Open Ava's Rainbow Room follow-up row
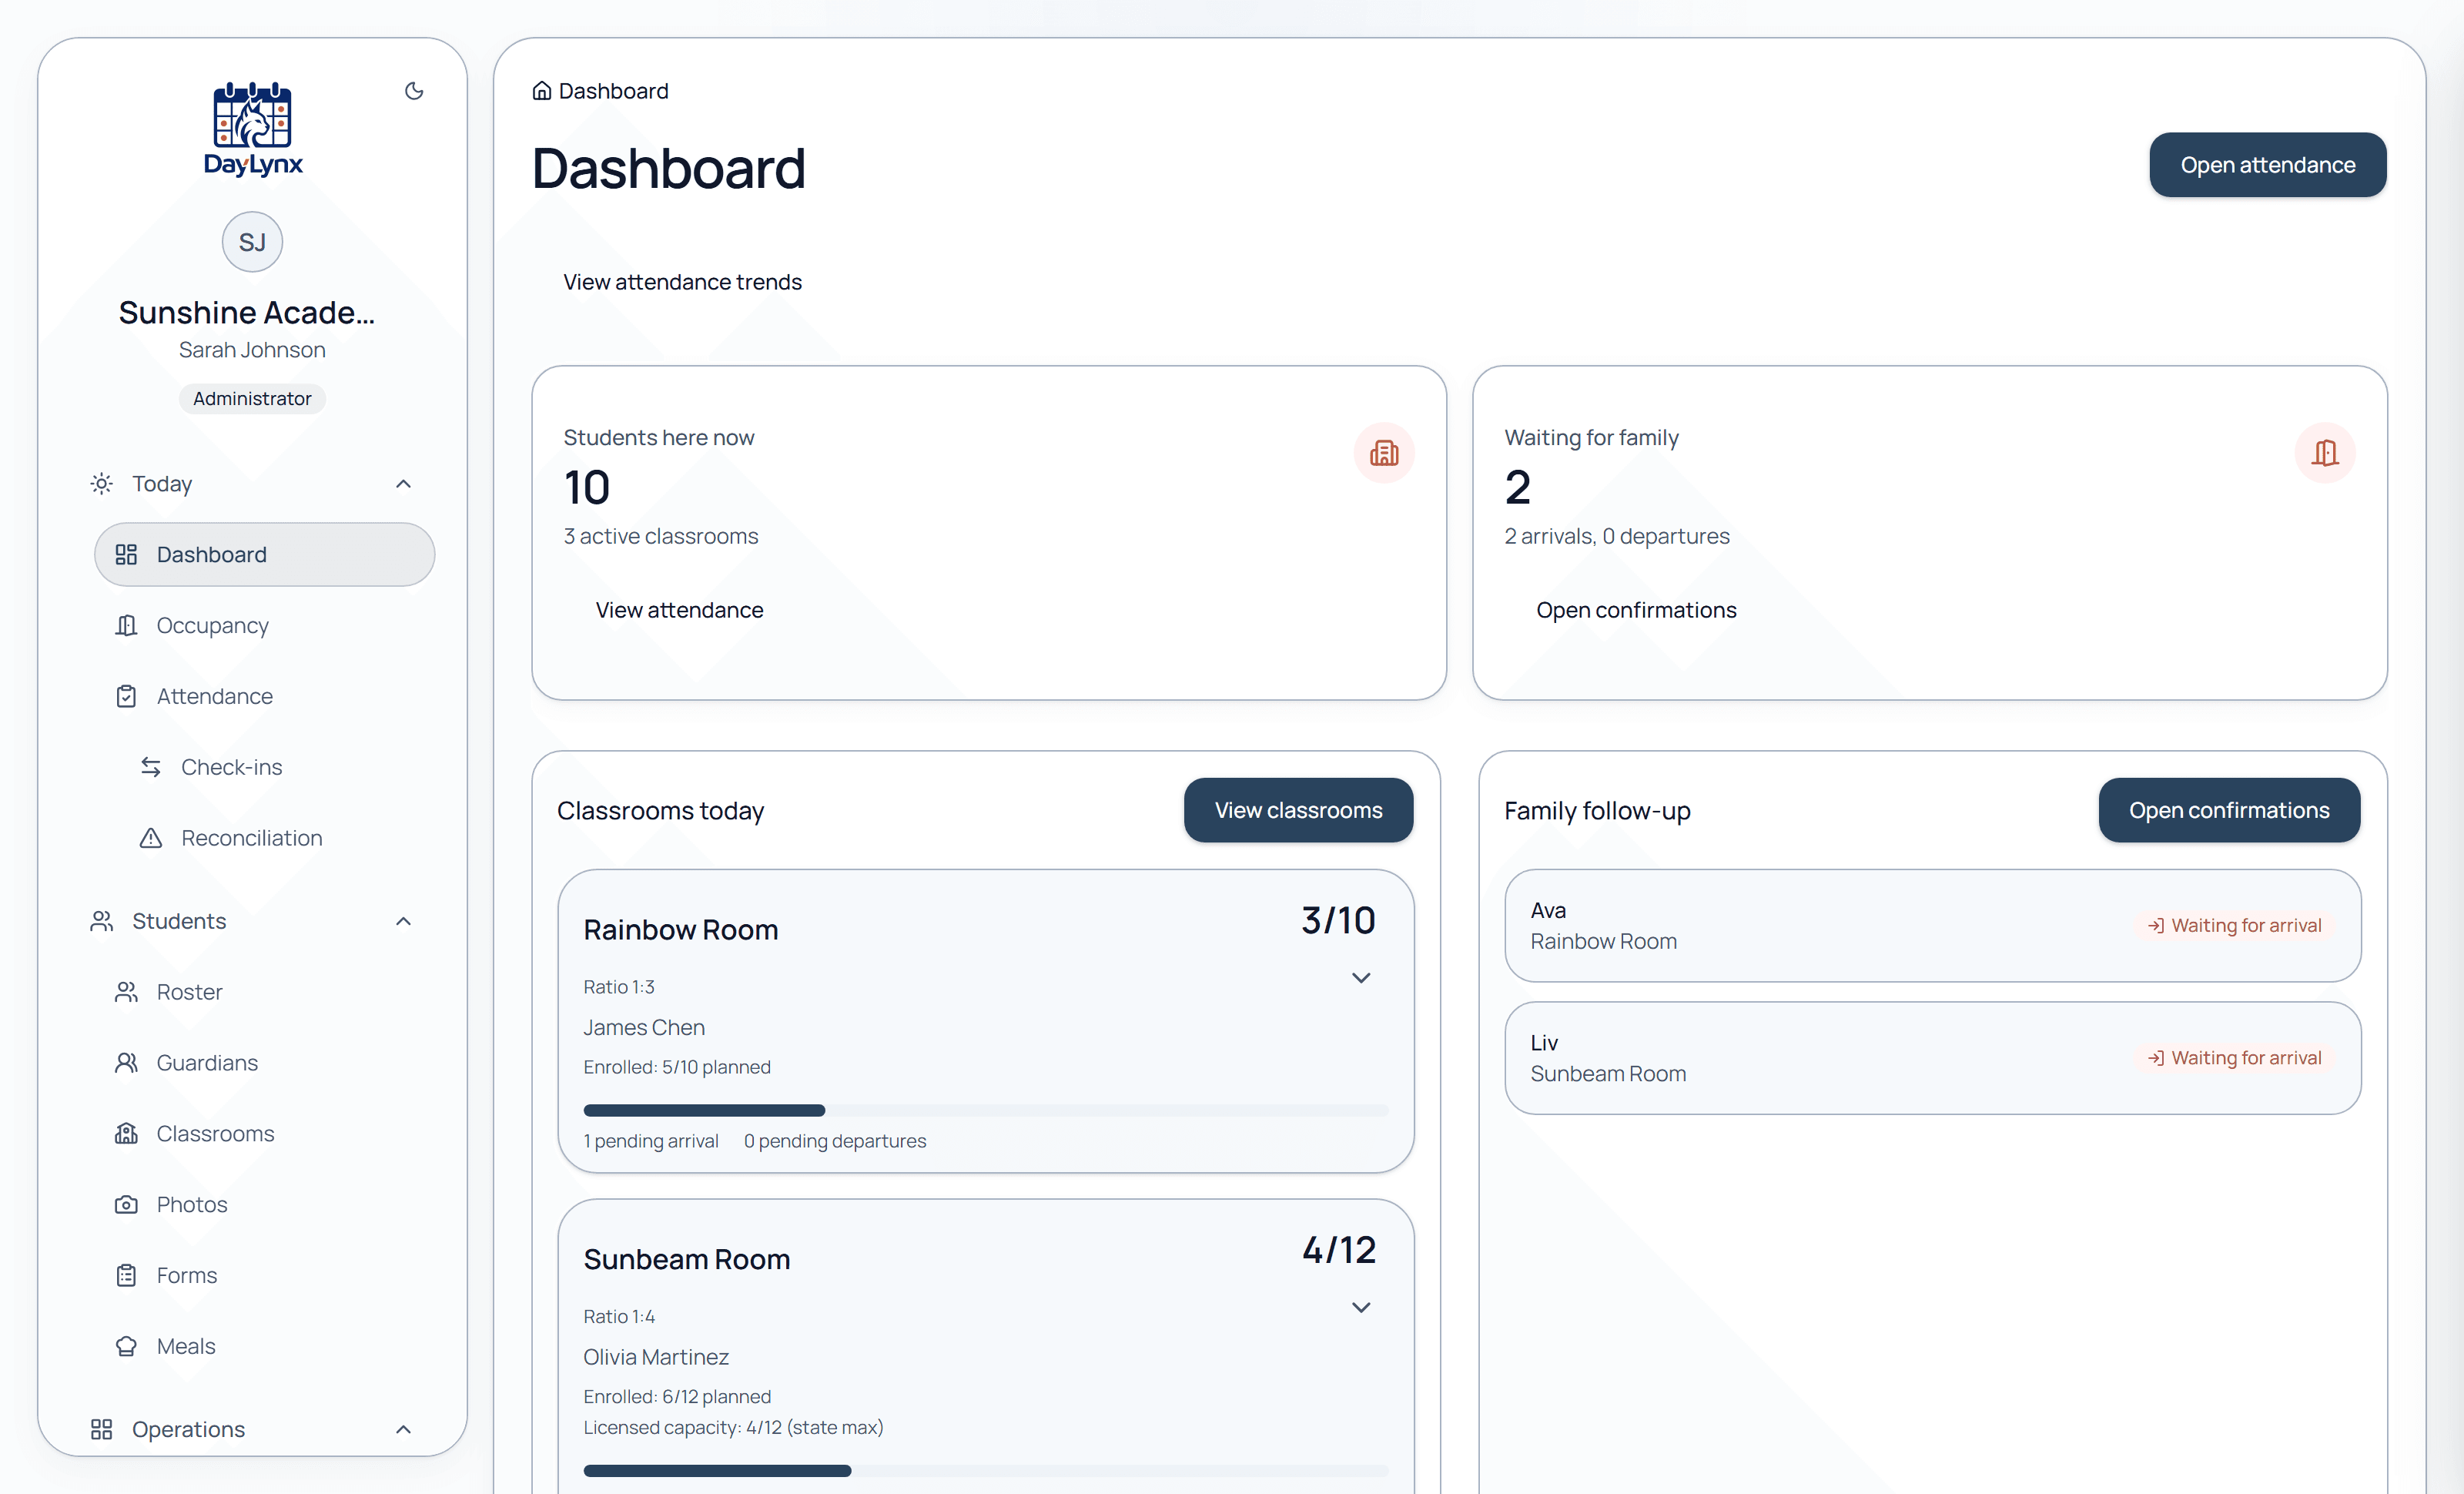Screen dimensions: 2464x1494 click(x=1932, y=926)
